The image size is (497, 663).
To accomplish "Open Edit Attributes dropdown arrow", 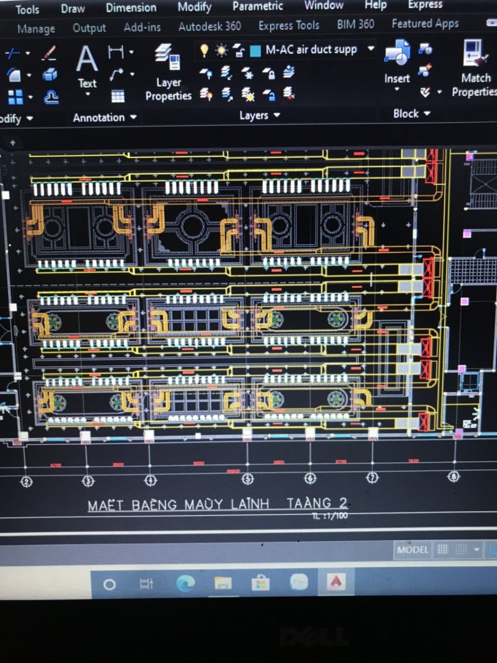I will click(440, 92).
